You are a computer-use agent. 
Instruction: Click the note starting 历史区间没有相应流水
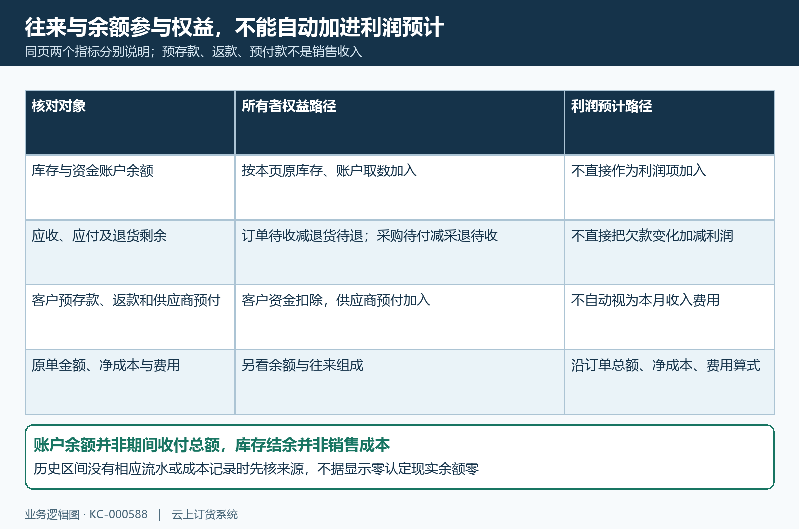point(256,469)
